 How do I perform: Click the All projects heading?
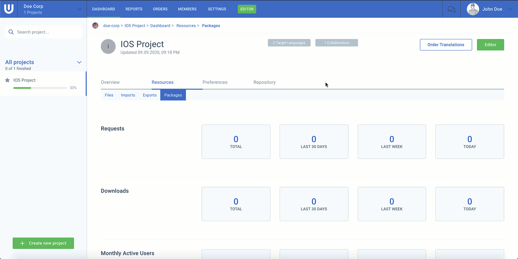[20, 62]
